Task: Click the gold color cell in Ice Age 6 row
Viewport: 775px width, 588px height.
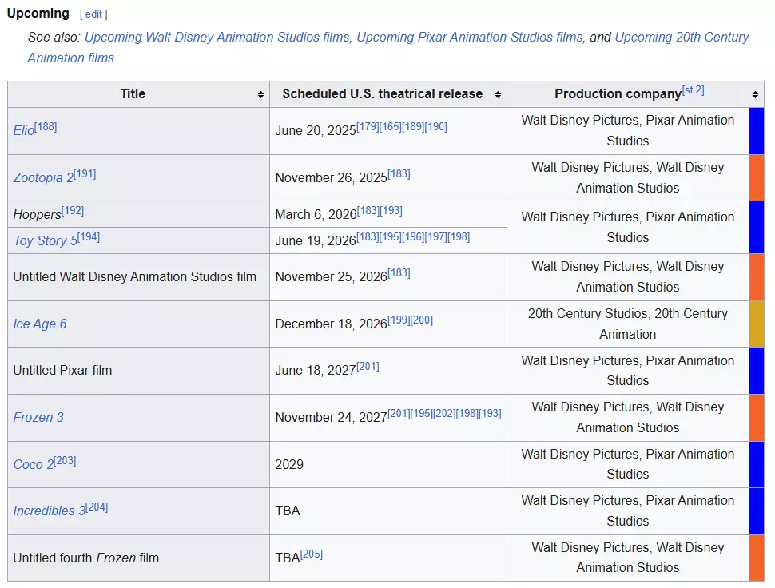Action: (757, 324)
